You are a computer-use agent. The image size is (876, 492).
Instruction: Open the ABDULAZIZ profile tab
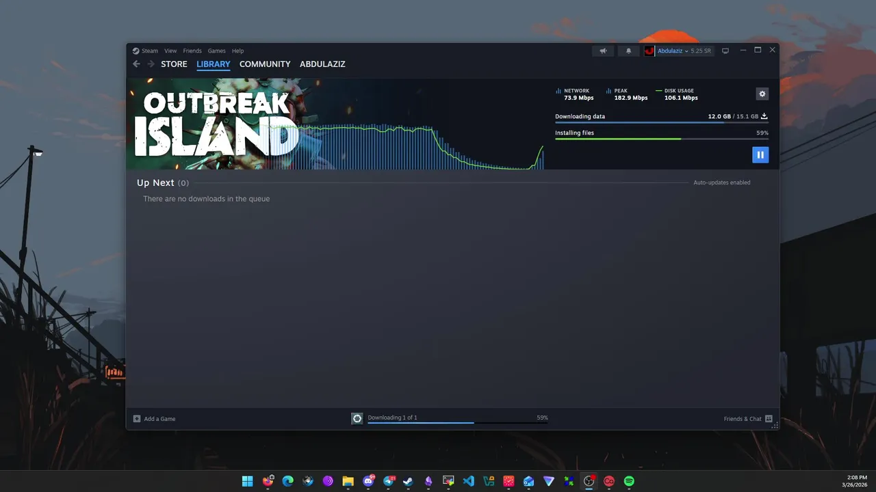(322, 64)
